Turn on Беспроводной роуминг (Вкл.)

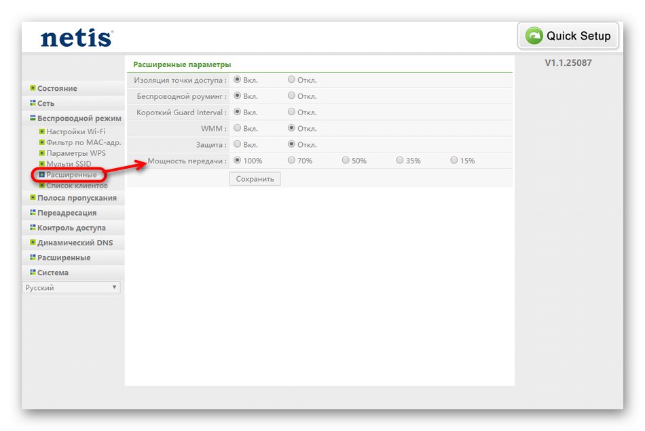pos(238,96)
